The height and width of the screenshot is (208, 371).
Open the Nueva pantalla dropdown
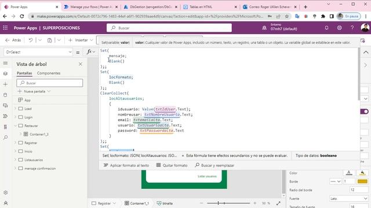point(49,91)
